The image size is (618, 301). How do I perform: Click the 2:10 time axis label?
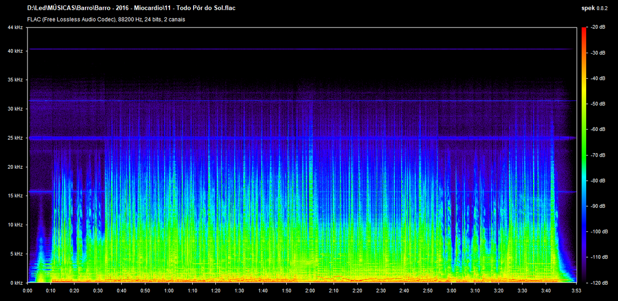(x=334, y=291)
